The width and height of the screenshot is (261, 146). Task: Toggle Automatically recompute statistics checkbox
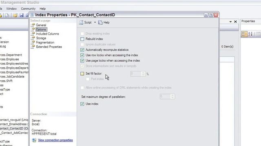point(82,50)
